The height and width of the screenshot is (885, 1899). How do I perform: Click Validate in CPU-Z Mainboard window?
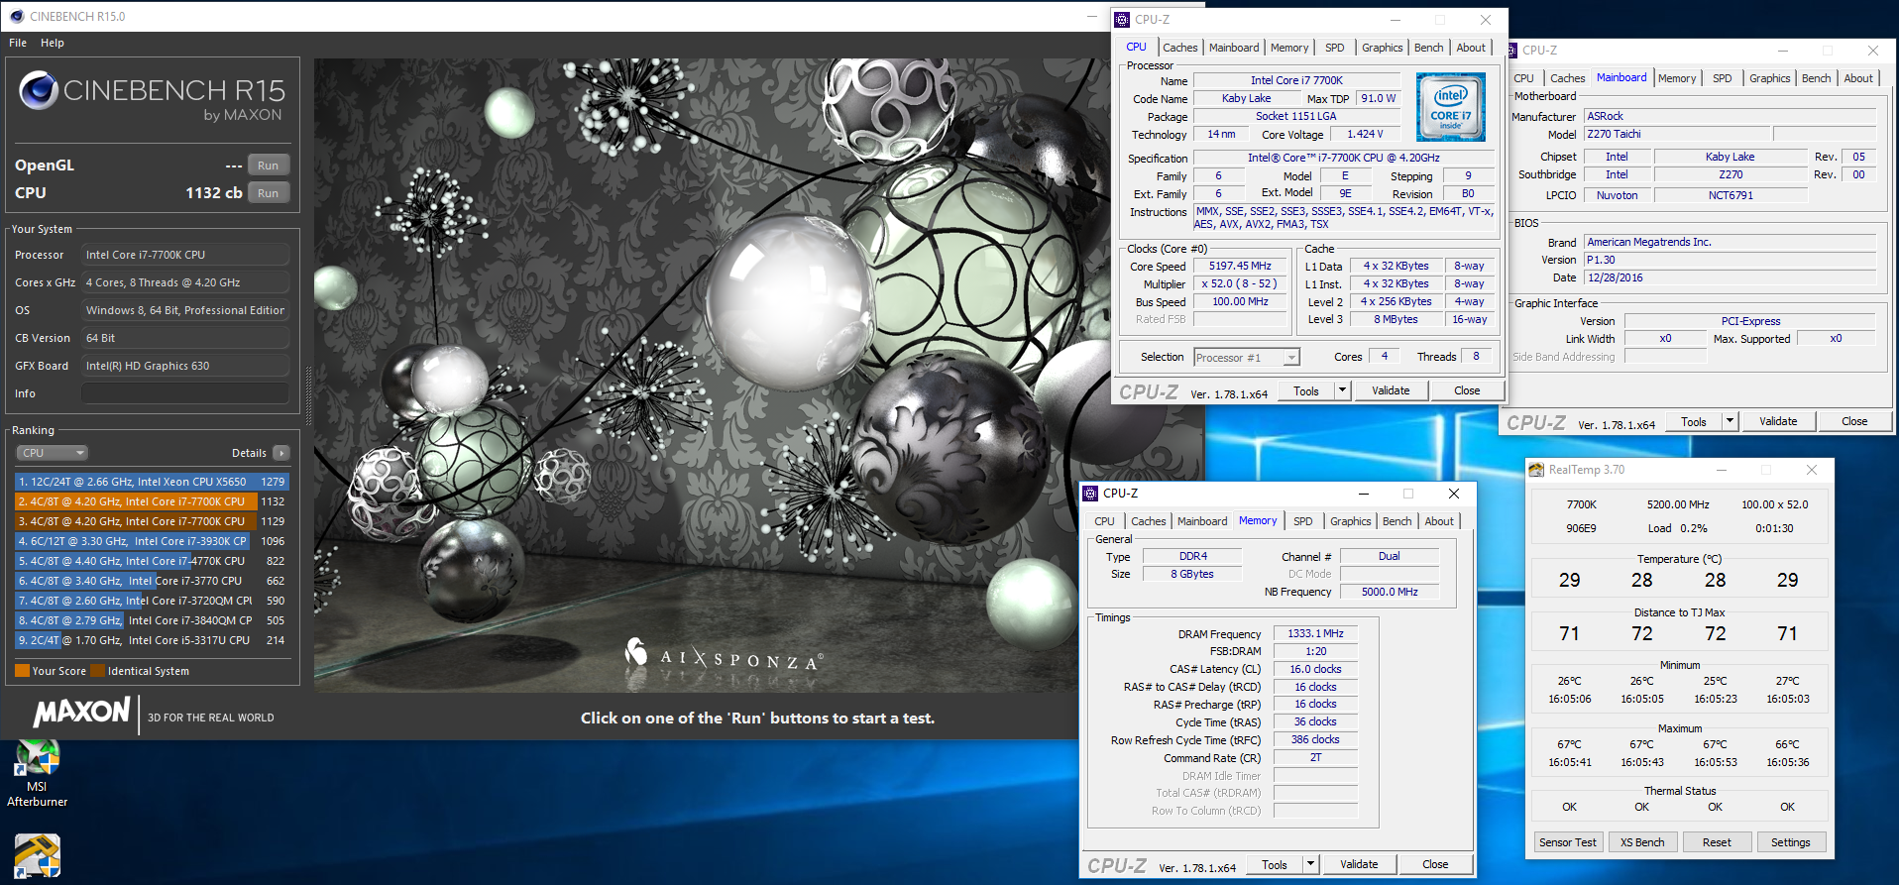tap(1778, 421)
